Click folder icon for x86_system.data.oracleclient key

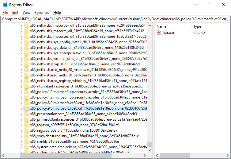tap(26, 147)
